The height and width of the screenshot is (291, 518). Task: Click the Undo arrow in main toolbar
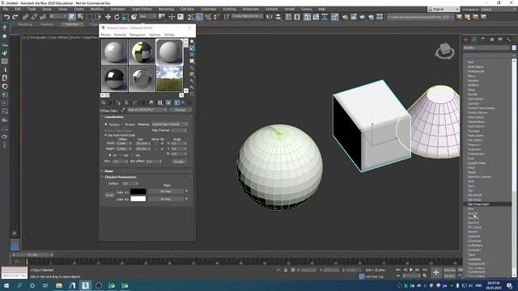click(6, 17)
